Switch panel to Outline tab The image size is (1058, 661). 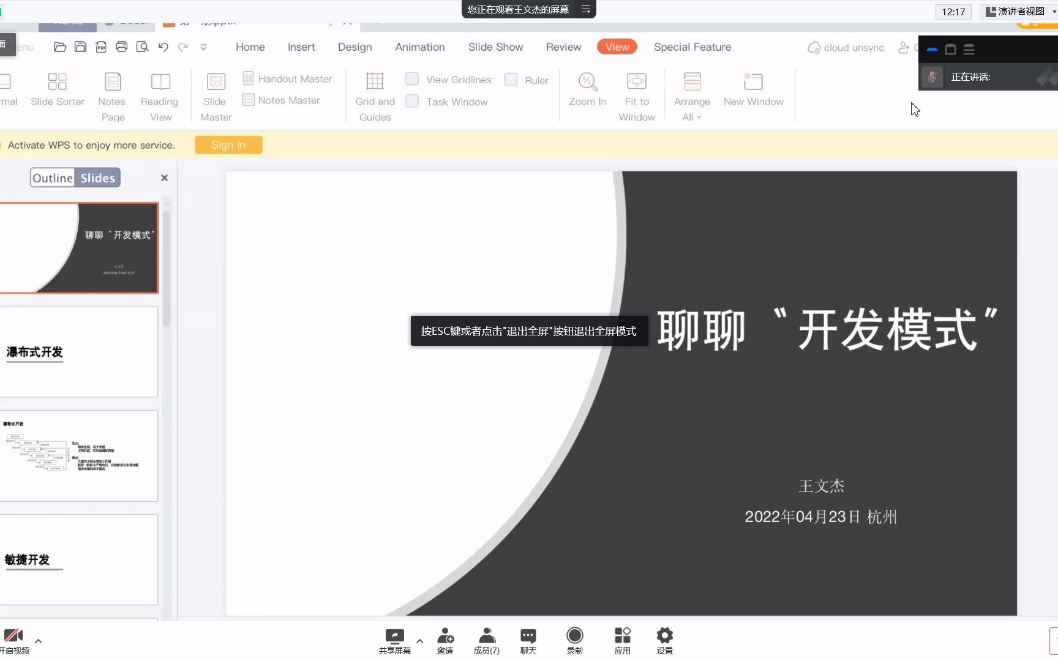point(53,178)
